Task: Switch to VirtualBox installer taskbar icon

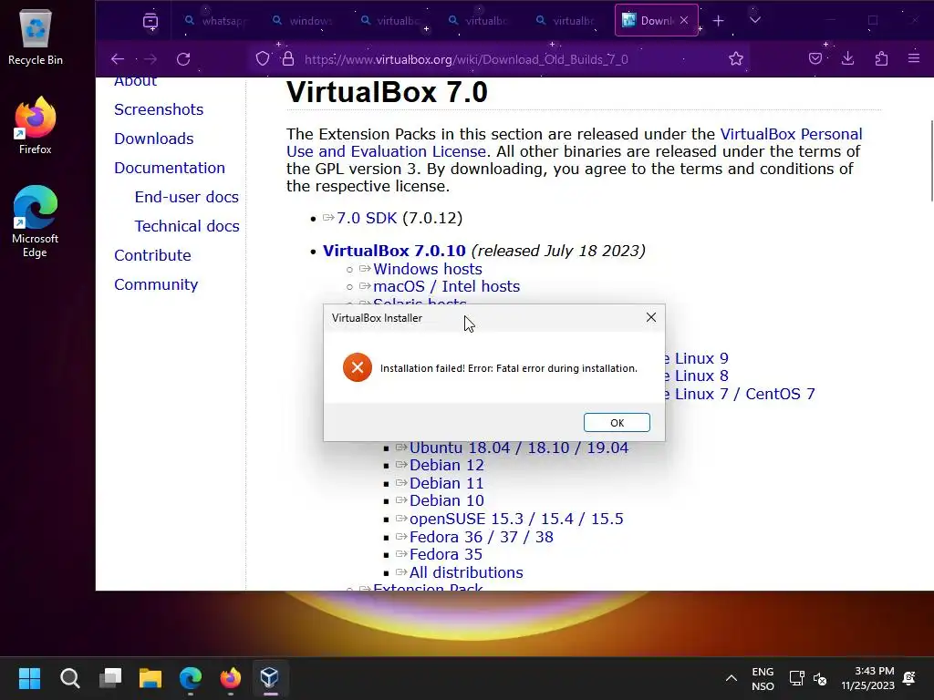Action: tap(270, 678)
